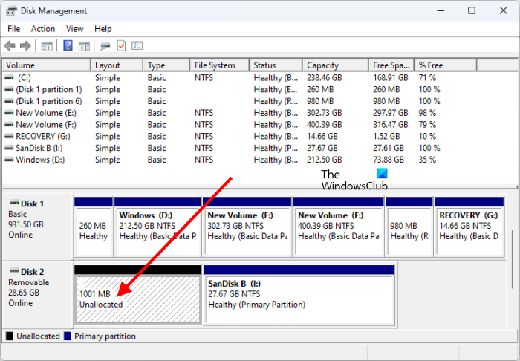520x361 pixels.
Task: Open the Action menu
Action: click(x=43, y=29)
